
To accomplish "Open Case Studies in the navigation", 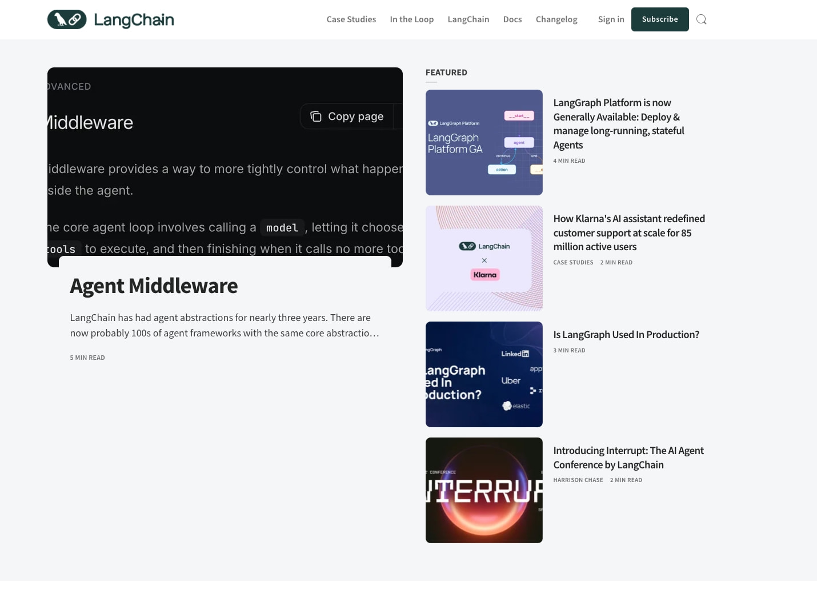I will (351, 19).
